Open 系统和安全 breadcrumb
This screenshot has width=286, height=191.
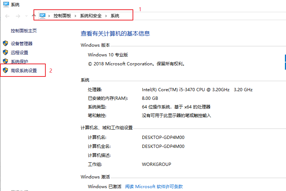point(91,16)
